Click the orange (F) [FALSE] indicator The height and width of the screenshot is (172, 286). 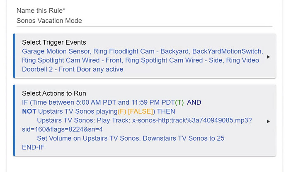[x=136, y=111]
